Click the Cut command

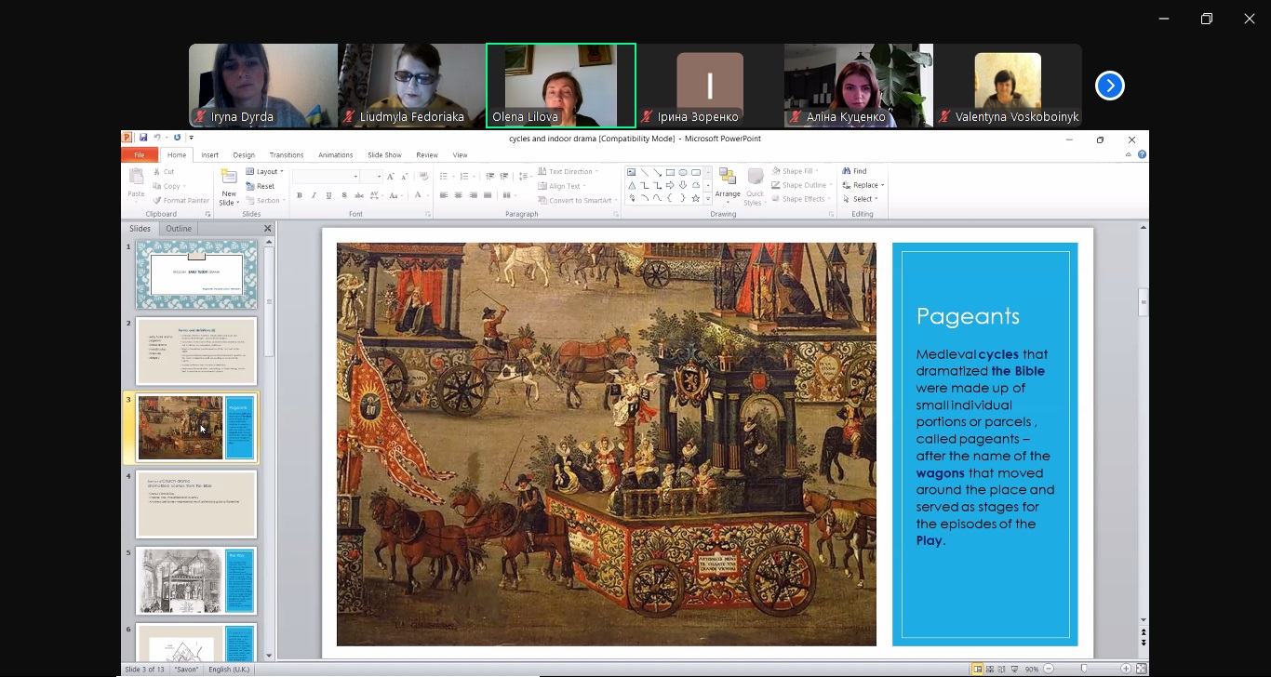click(x=164, y=171)
